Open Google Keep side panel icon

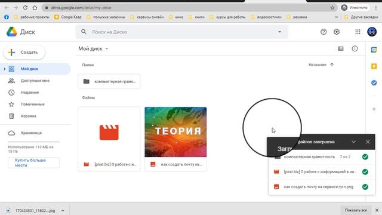[374, 66]
